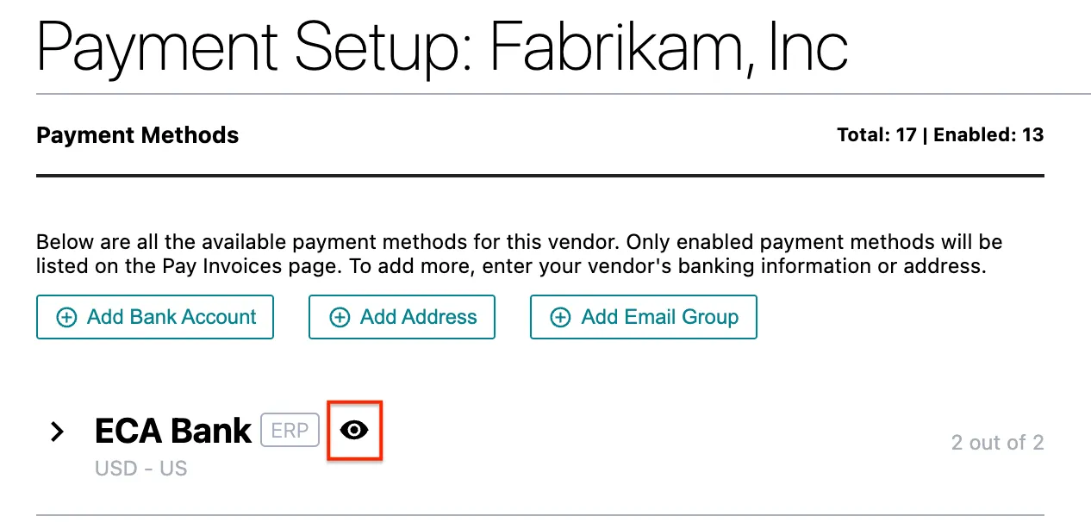Select the ECA Bank payment method name
This screenshot has height=522, width=1091.
[172, 431]
